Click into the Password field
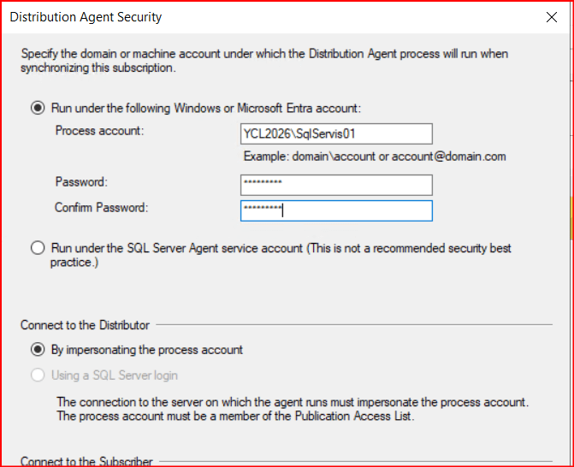Image resolution: width=574 pixels, height=467 pixels. pos(336,185)
